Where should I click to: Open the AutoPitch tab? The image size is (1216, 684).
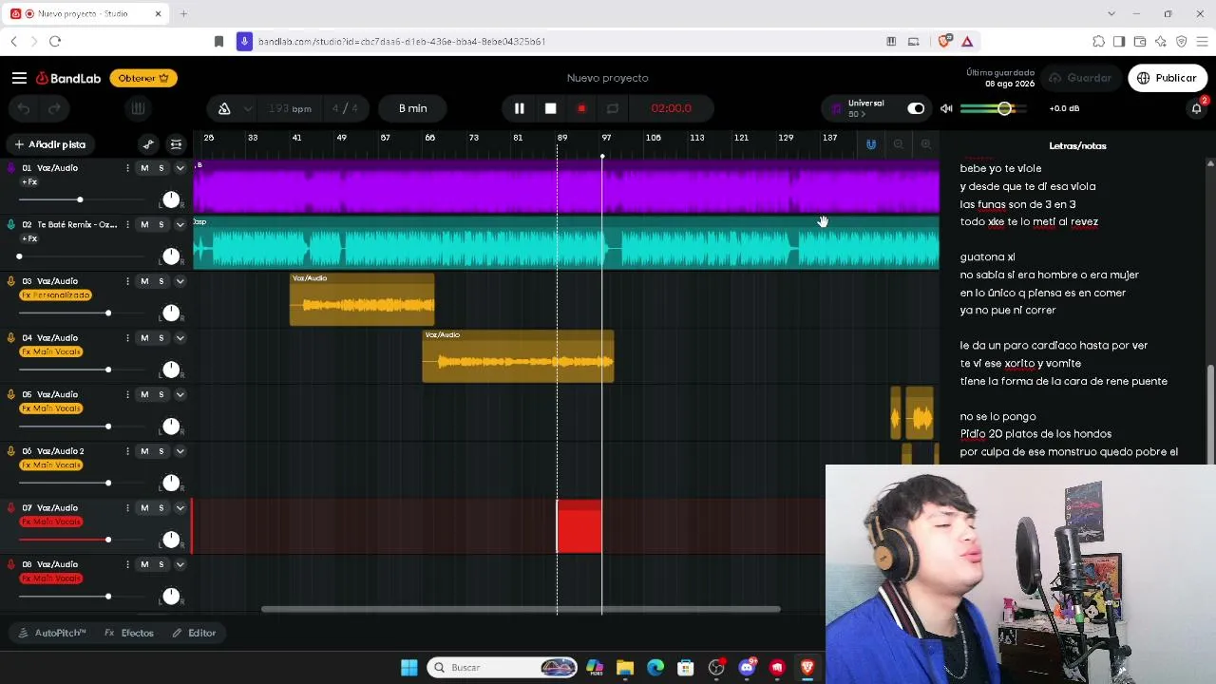53,633
